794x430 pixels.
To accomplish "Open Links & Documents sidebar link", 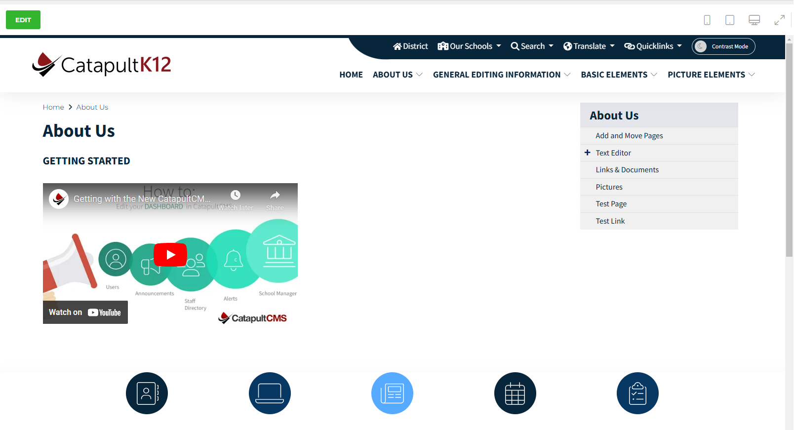I will click(x=627, y=170).
